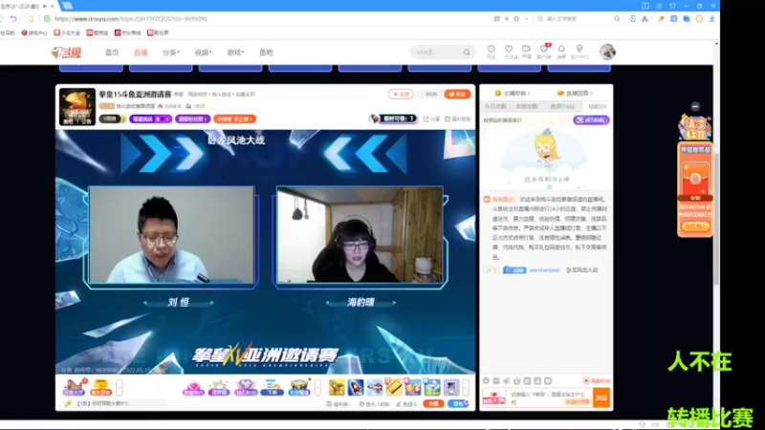Click the Douyu logo in site header
765x430 pixels.
coord(66,53)
